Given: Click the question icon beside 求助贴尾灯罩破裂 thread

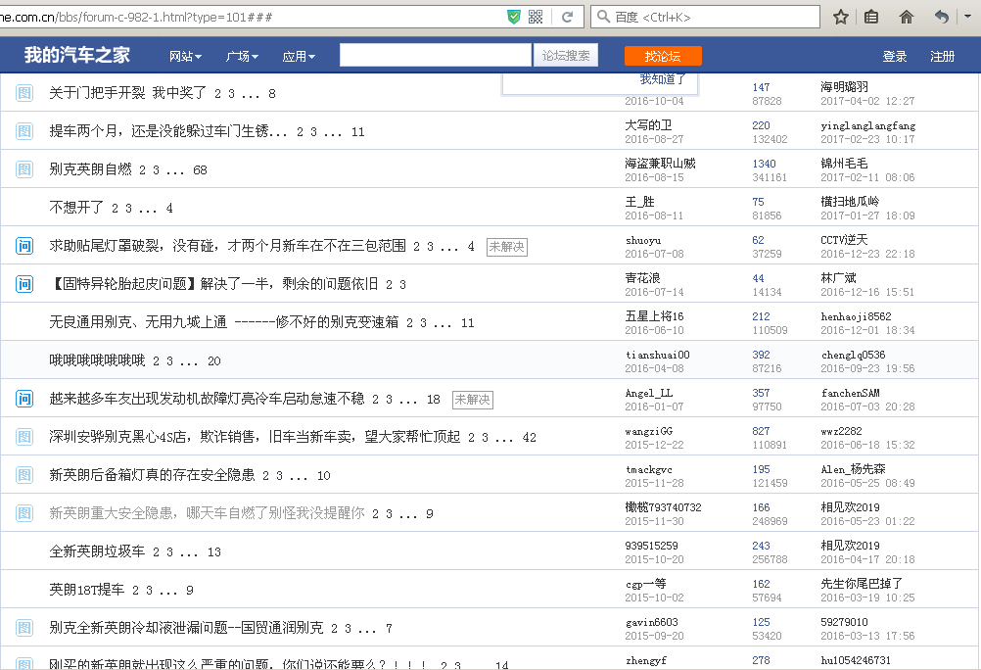Looking at the screenshot, I should pos(24,246).
